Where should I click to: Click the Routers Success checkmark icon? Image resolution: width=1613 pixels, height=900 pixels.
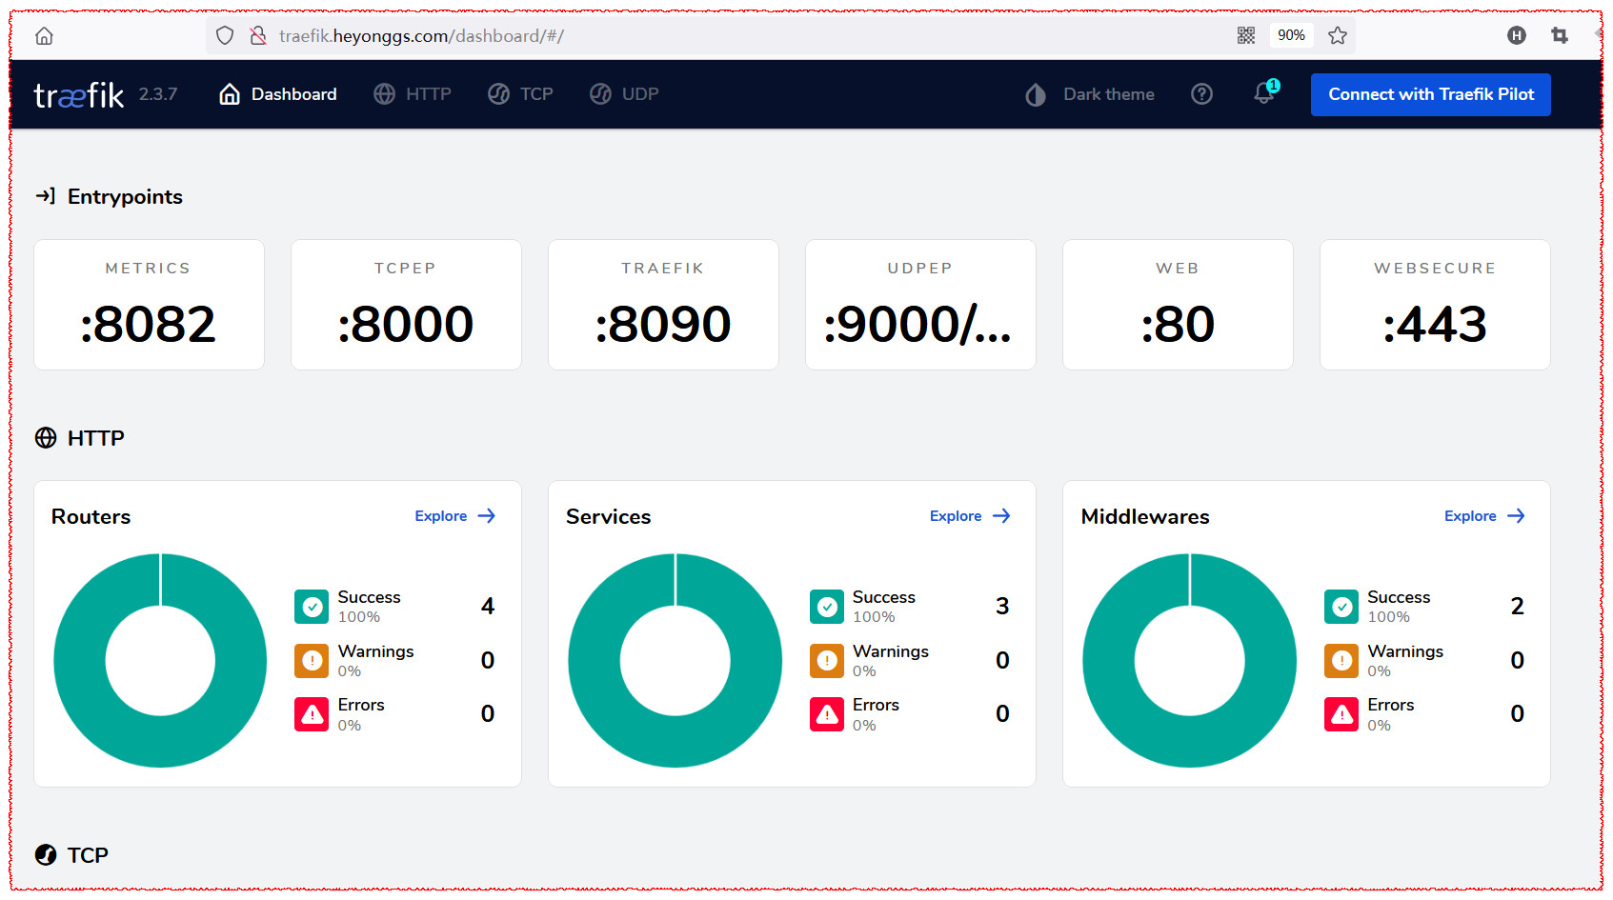click(312, 607)
